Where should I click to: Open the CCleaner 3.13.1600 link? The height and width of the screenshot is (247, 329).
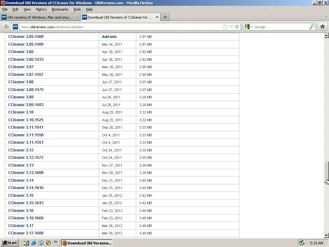click(x=26, y=173)
